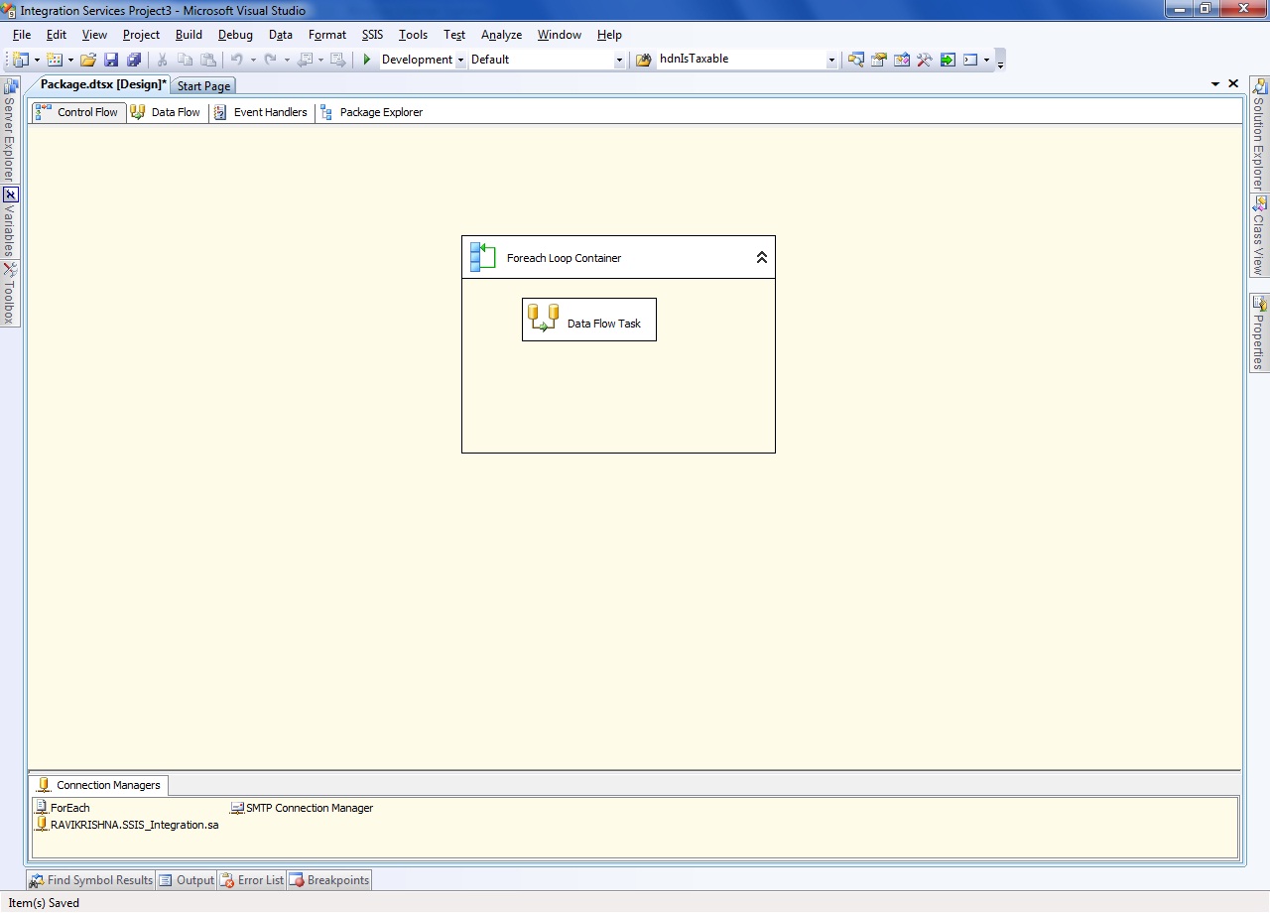This screenshot has width=1270, height=913.
Task: Collapse the Foreach Loop Container using its chevron
Action: click(x=761, y=256)
